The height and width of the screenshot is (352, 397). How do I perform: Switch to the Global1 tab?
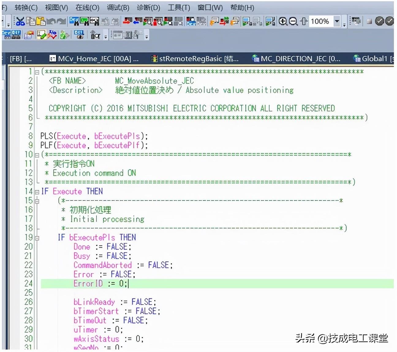click(x=373, y=58)
